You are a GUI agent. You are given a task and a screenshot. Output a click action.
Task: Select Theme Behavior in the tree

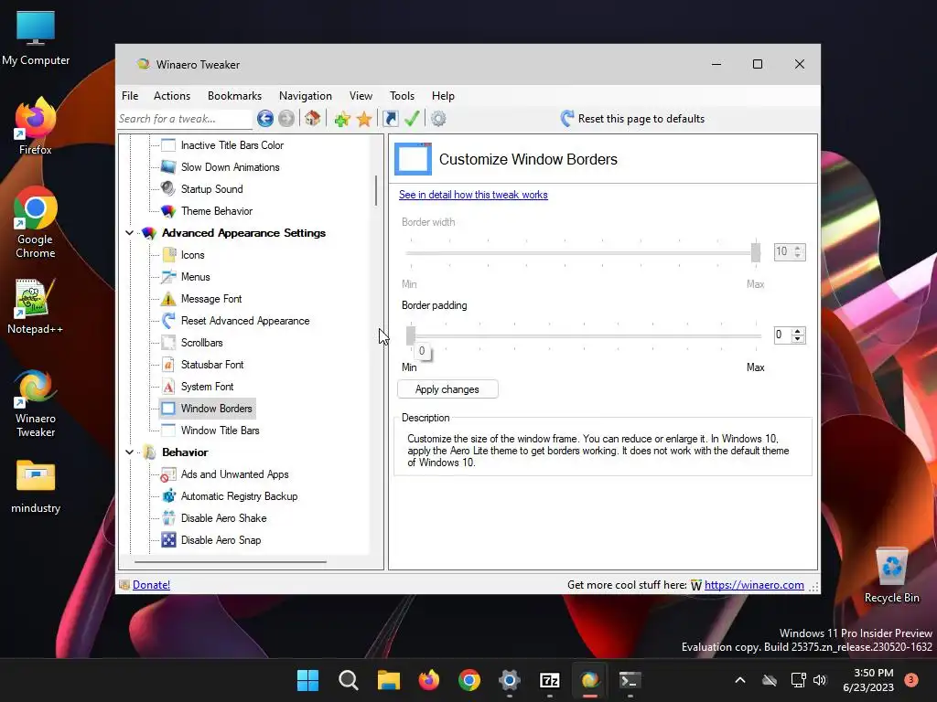pyautogui.click(x=216, y=211)
